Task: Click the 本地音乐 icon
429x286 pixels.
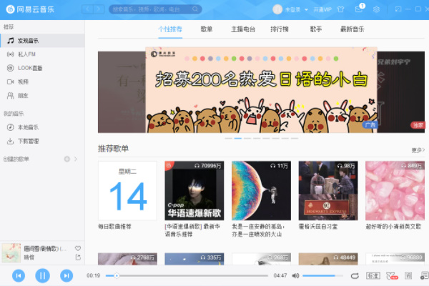Action: click(x=11, y=127)
